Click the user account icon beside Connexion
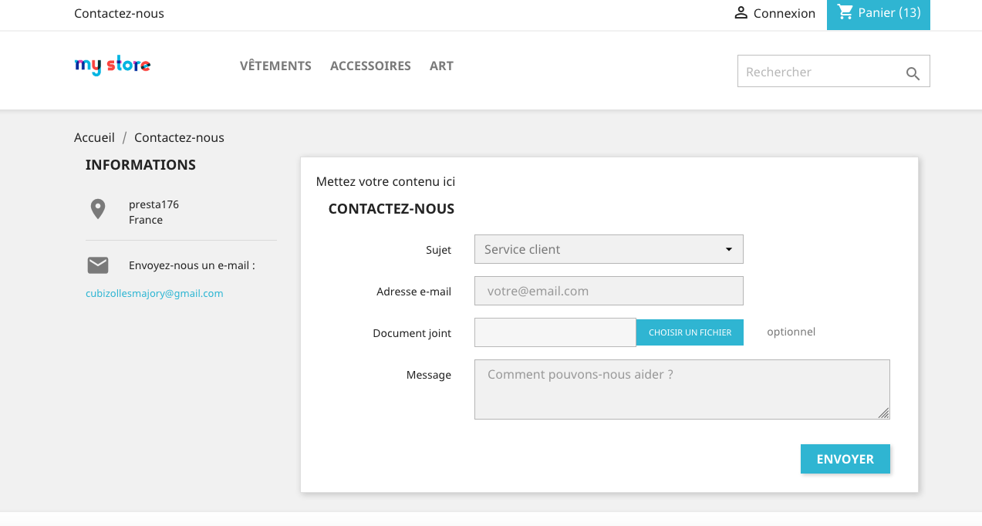The height and width of the screenshot is (526, 982). click(x=741, y=13)
